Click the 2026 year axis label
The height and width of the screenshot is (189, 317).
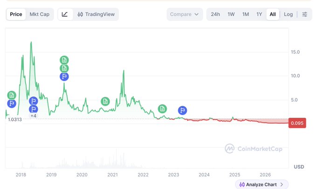[x=265, y=175]
